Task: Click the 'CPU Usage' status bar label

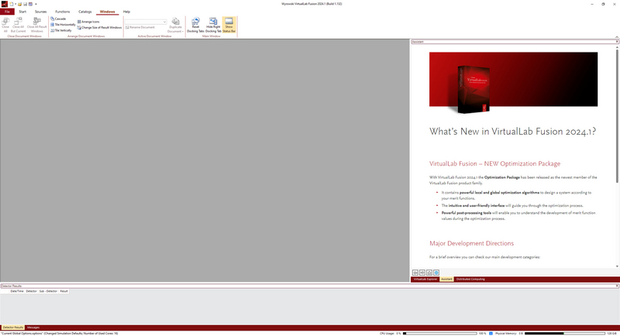Action: click(387, 334)
